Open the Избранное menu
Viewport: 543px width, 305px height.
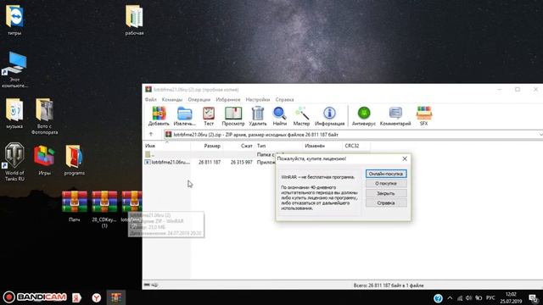(x=228, y=100)
